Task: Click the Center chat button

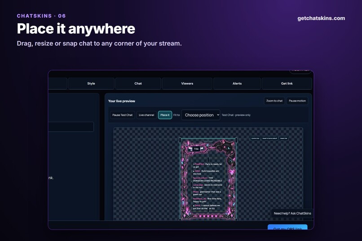Action: click(255, 138)
